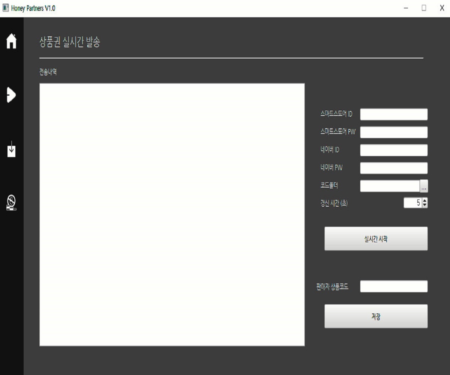The width and height of the screenshot is (450, 375).
Task: Start real-time with 실시간 시작 button
Action: pyautogui.click(x=376, y=238)
